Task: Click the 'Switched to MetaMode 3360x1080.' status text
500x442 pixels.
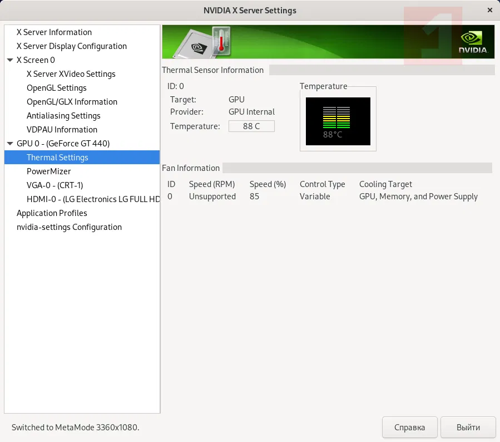Action: pyautogui.click(x=76, y=428)
